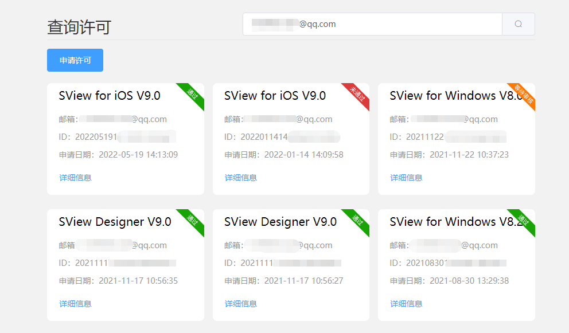569x333 pixels.
Task: Click the 邮箱 row on the 10:56:27 Designer card
Action: tap(278, 245)
